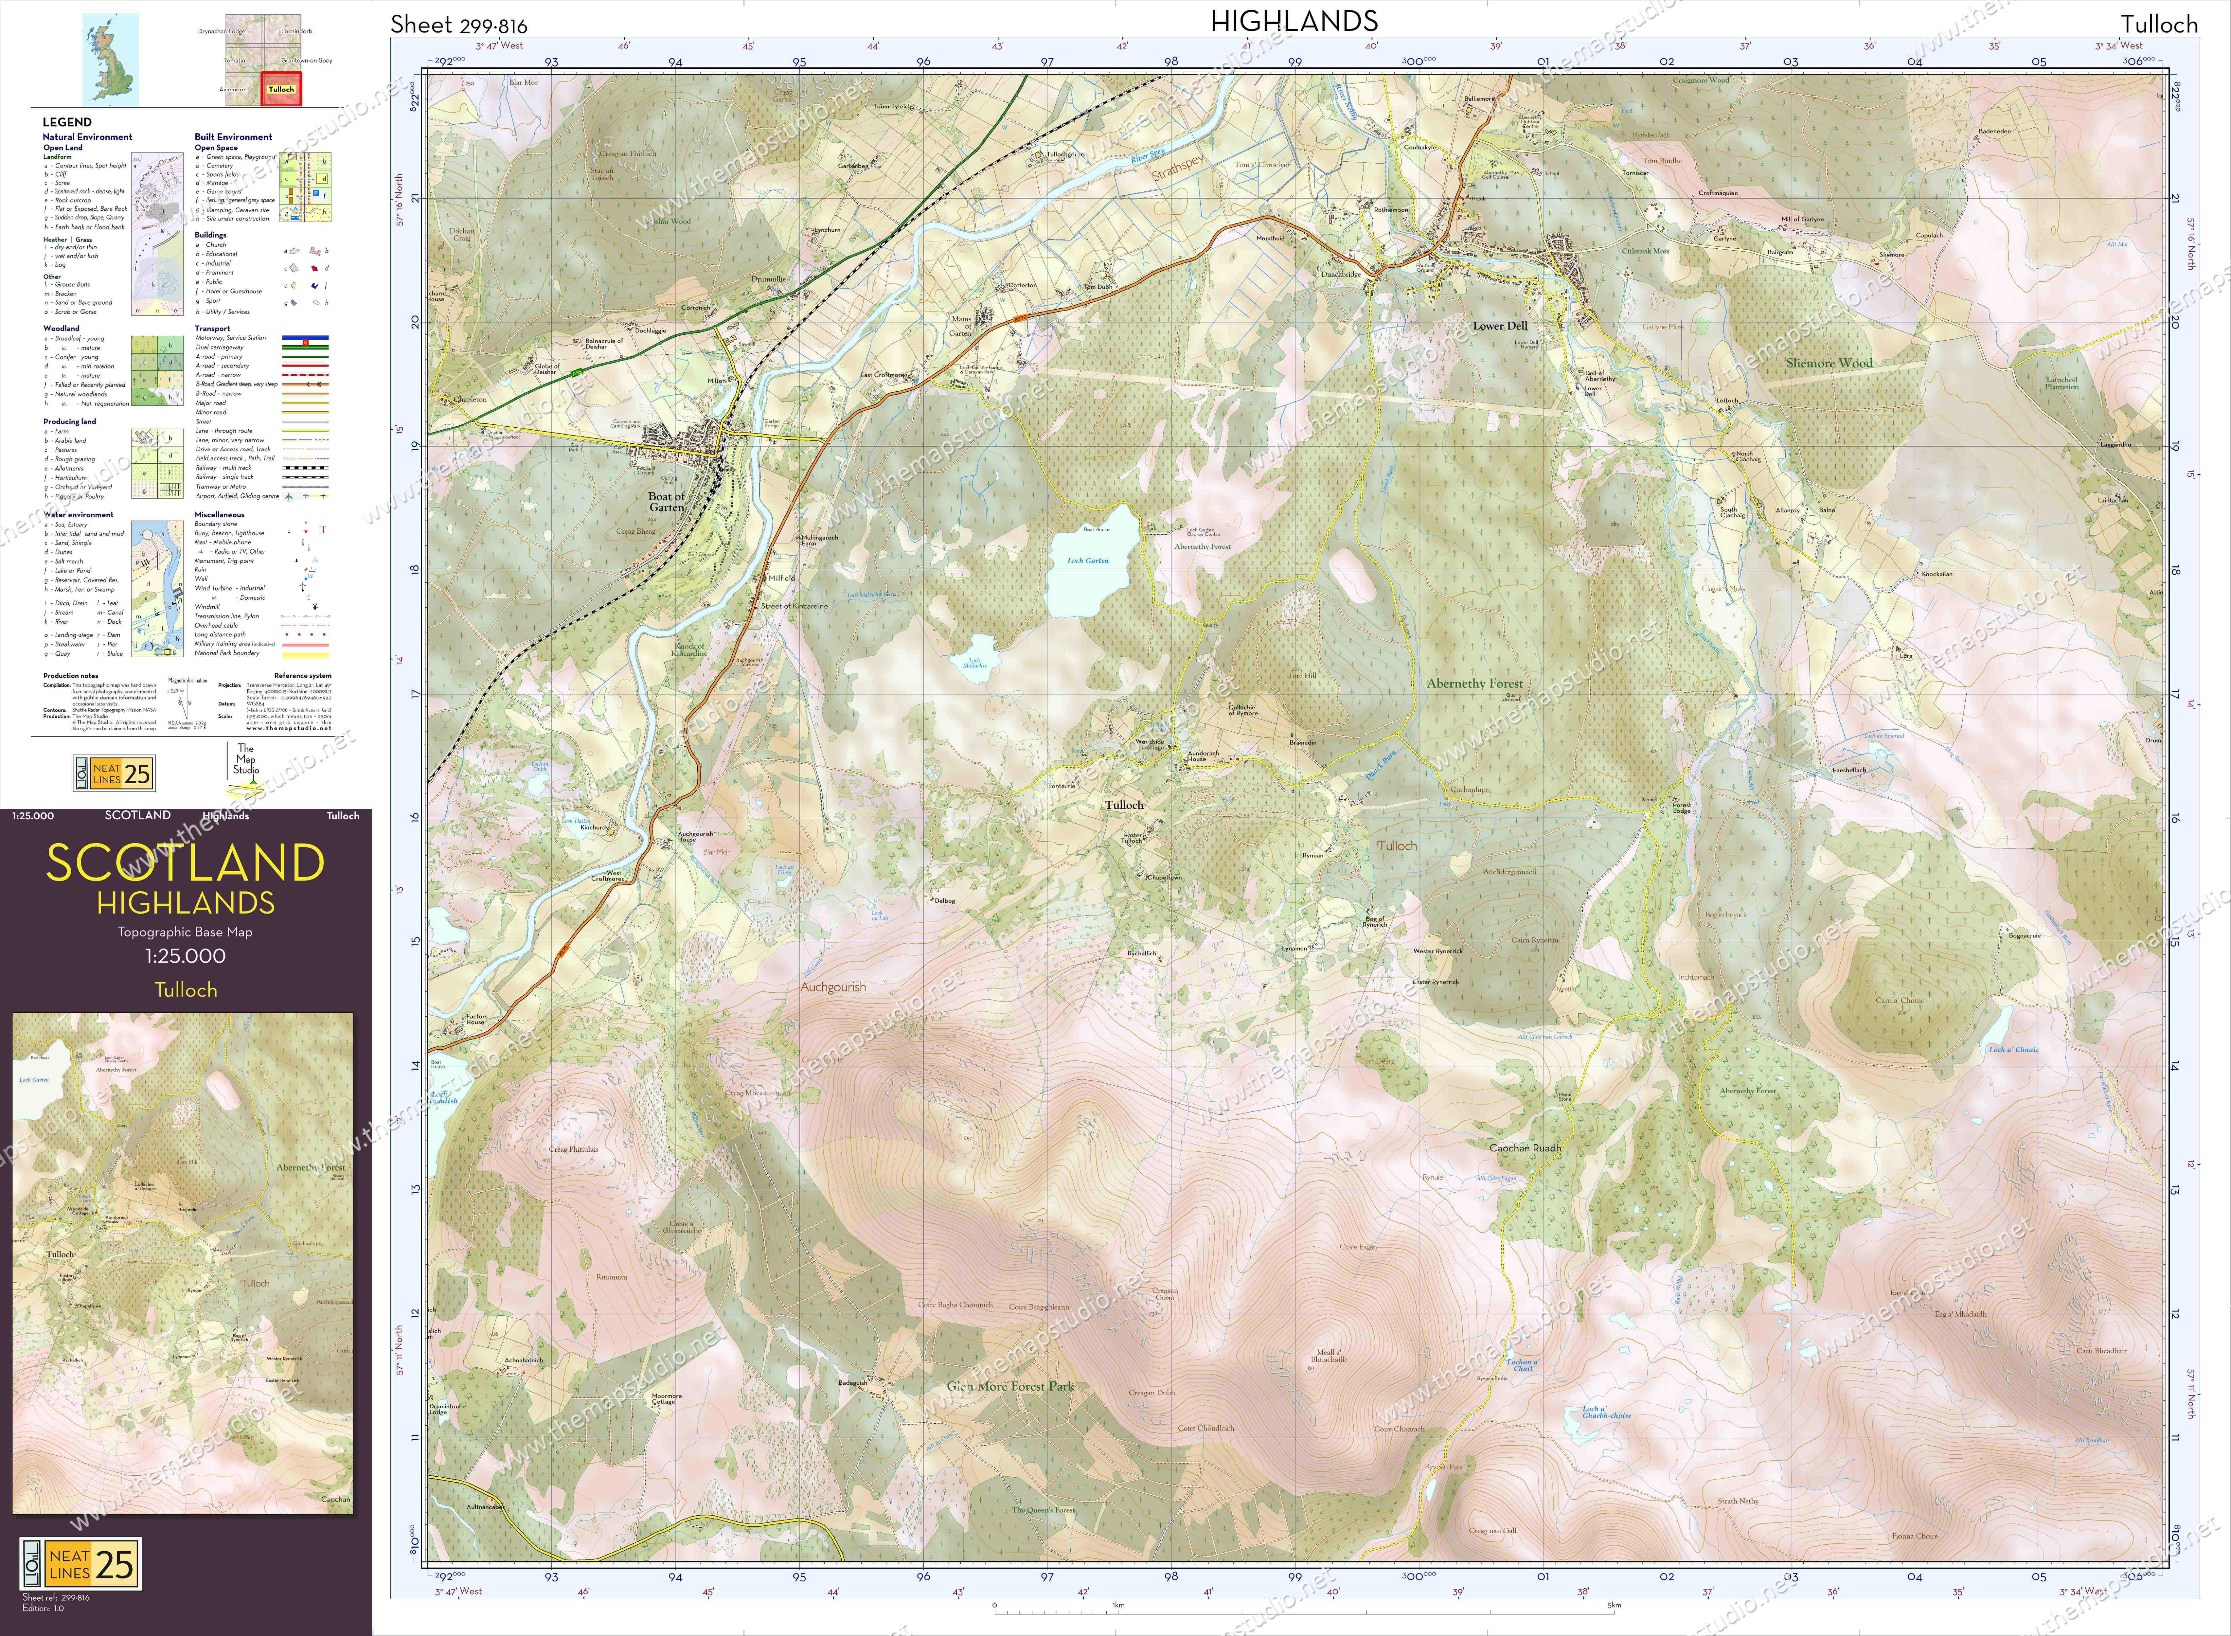This screenshot has width=2231, height=1636.
Task: Click the HIGHLANDS title above the main map
Action: pyautogui.click(x=1294, y=21)
